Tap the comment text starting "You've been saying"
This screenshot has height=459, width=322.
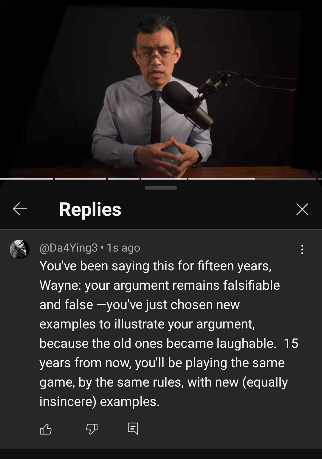click(169, 334)
